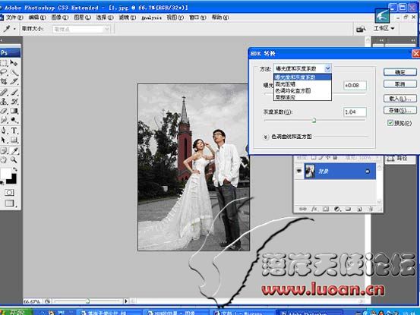Select the Eraser tool
Image resolution: width=420 pixels, height=315 pixels.
click(4, 111)
